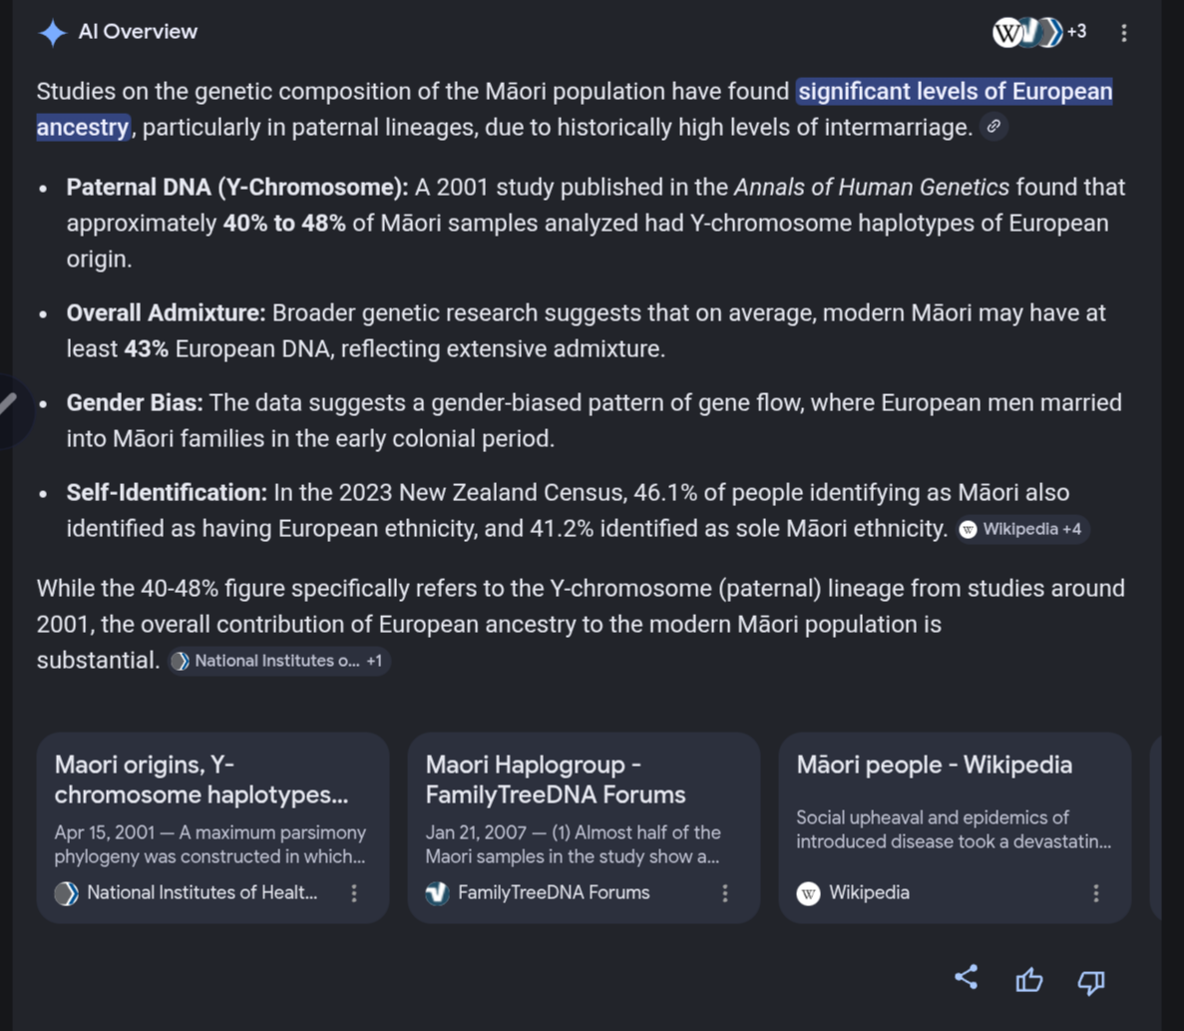
Task: Click the FamilyTreeDNA Forums site icon
Action: (438, 893)
